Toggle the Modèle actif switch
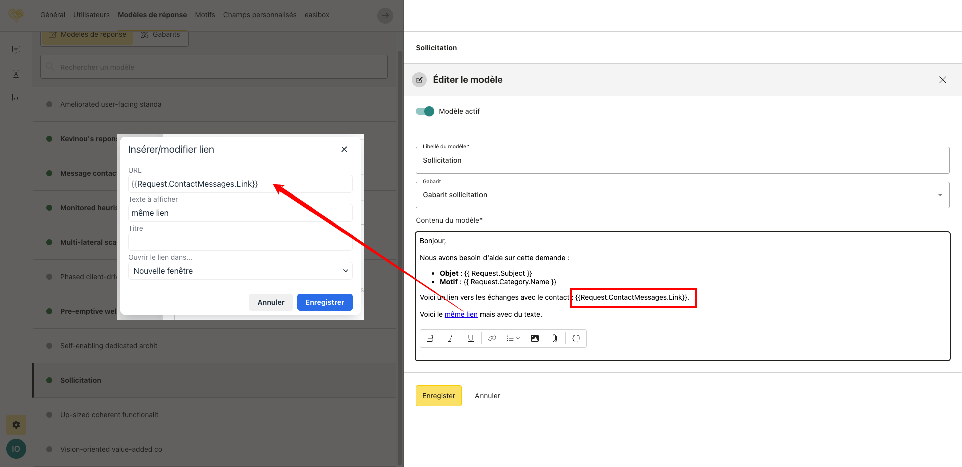The image size is (962, 467). [x=425, y=111]
